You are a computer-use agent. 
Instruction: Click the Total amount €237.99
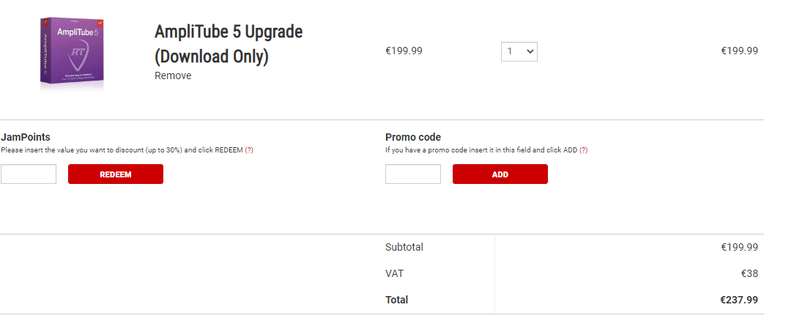coord(739,300)
